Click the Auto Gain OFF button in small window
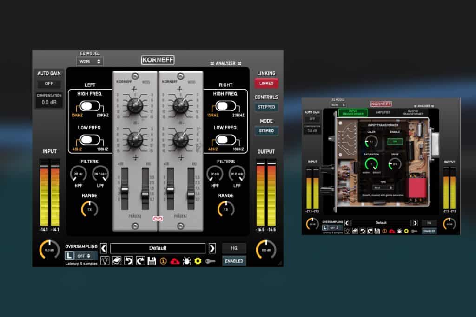The image size is (476, 317). [x=312, y=119]
